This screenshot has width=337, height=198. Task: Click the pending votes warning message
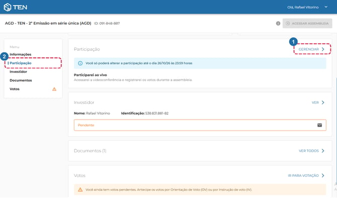(x=168, y=189)
